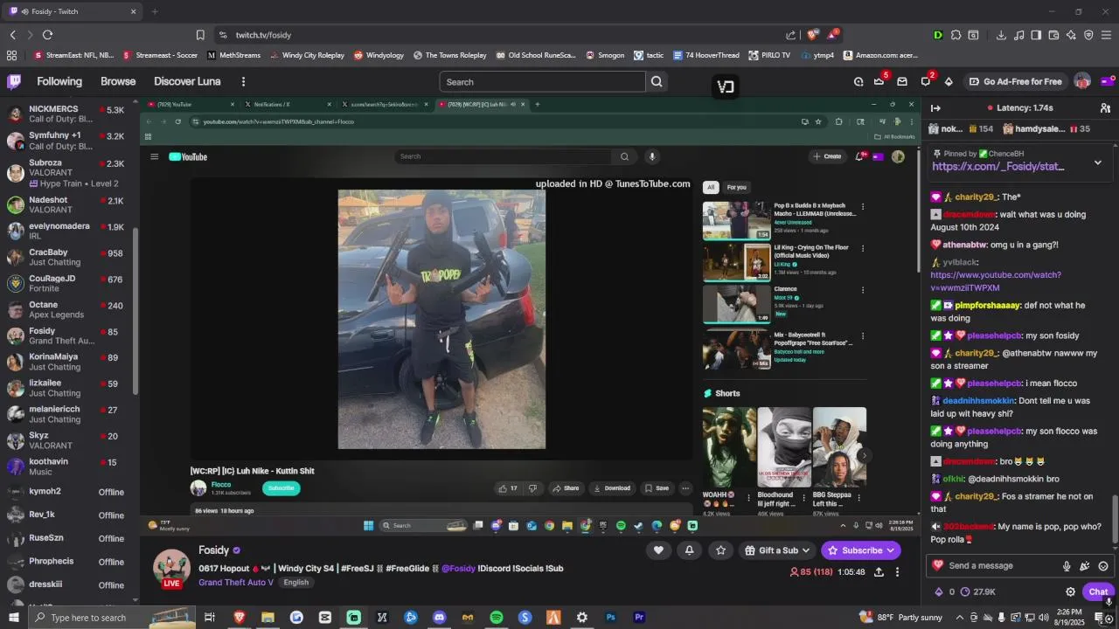
Task: Open Twitch user avatar menu
Action: (1082, 81)
